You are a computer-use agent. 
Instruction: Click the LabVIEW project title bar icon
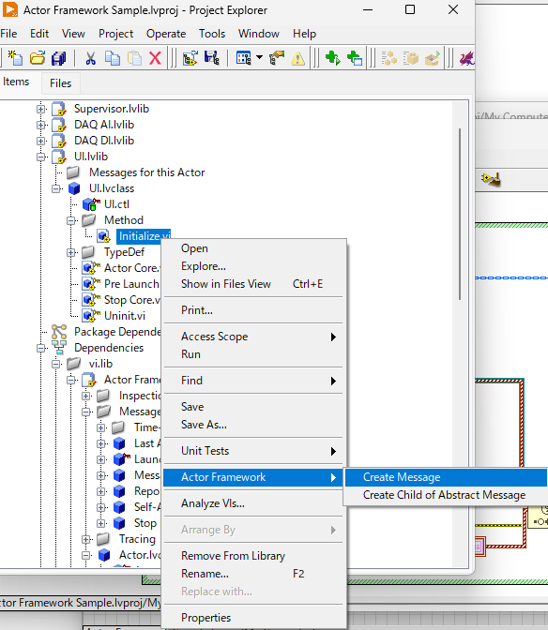[x=10, y=10]
